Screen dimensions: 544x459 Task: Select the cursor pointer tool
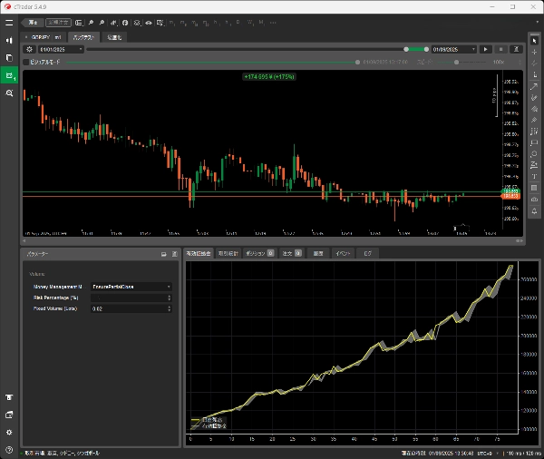(534, 41)
